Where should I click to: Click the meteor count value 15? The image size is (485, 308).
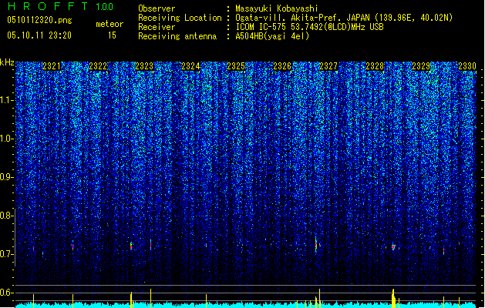click(x=112, y=35)
